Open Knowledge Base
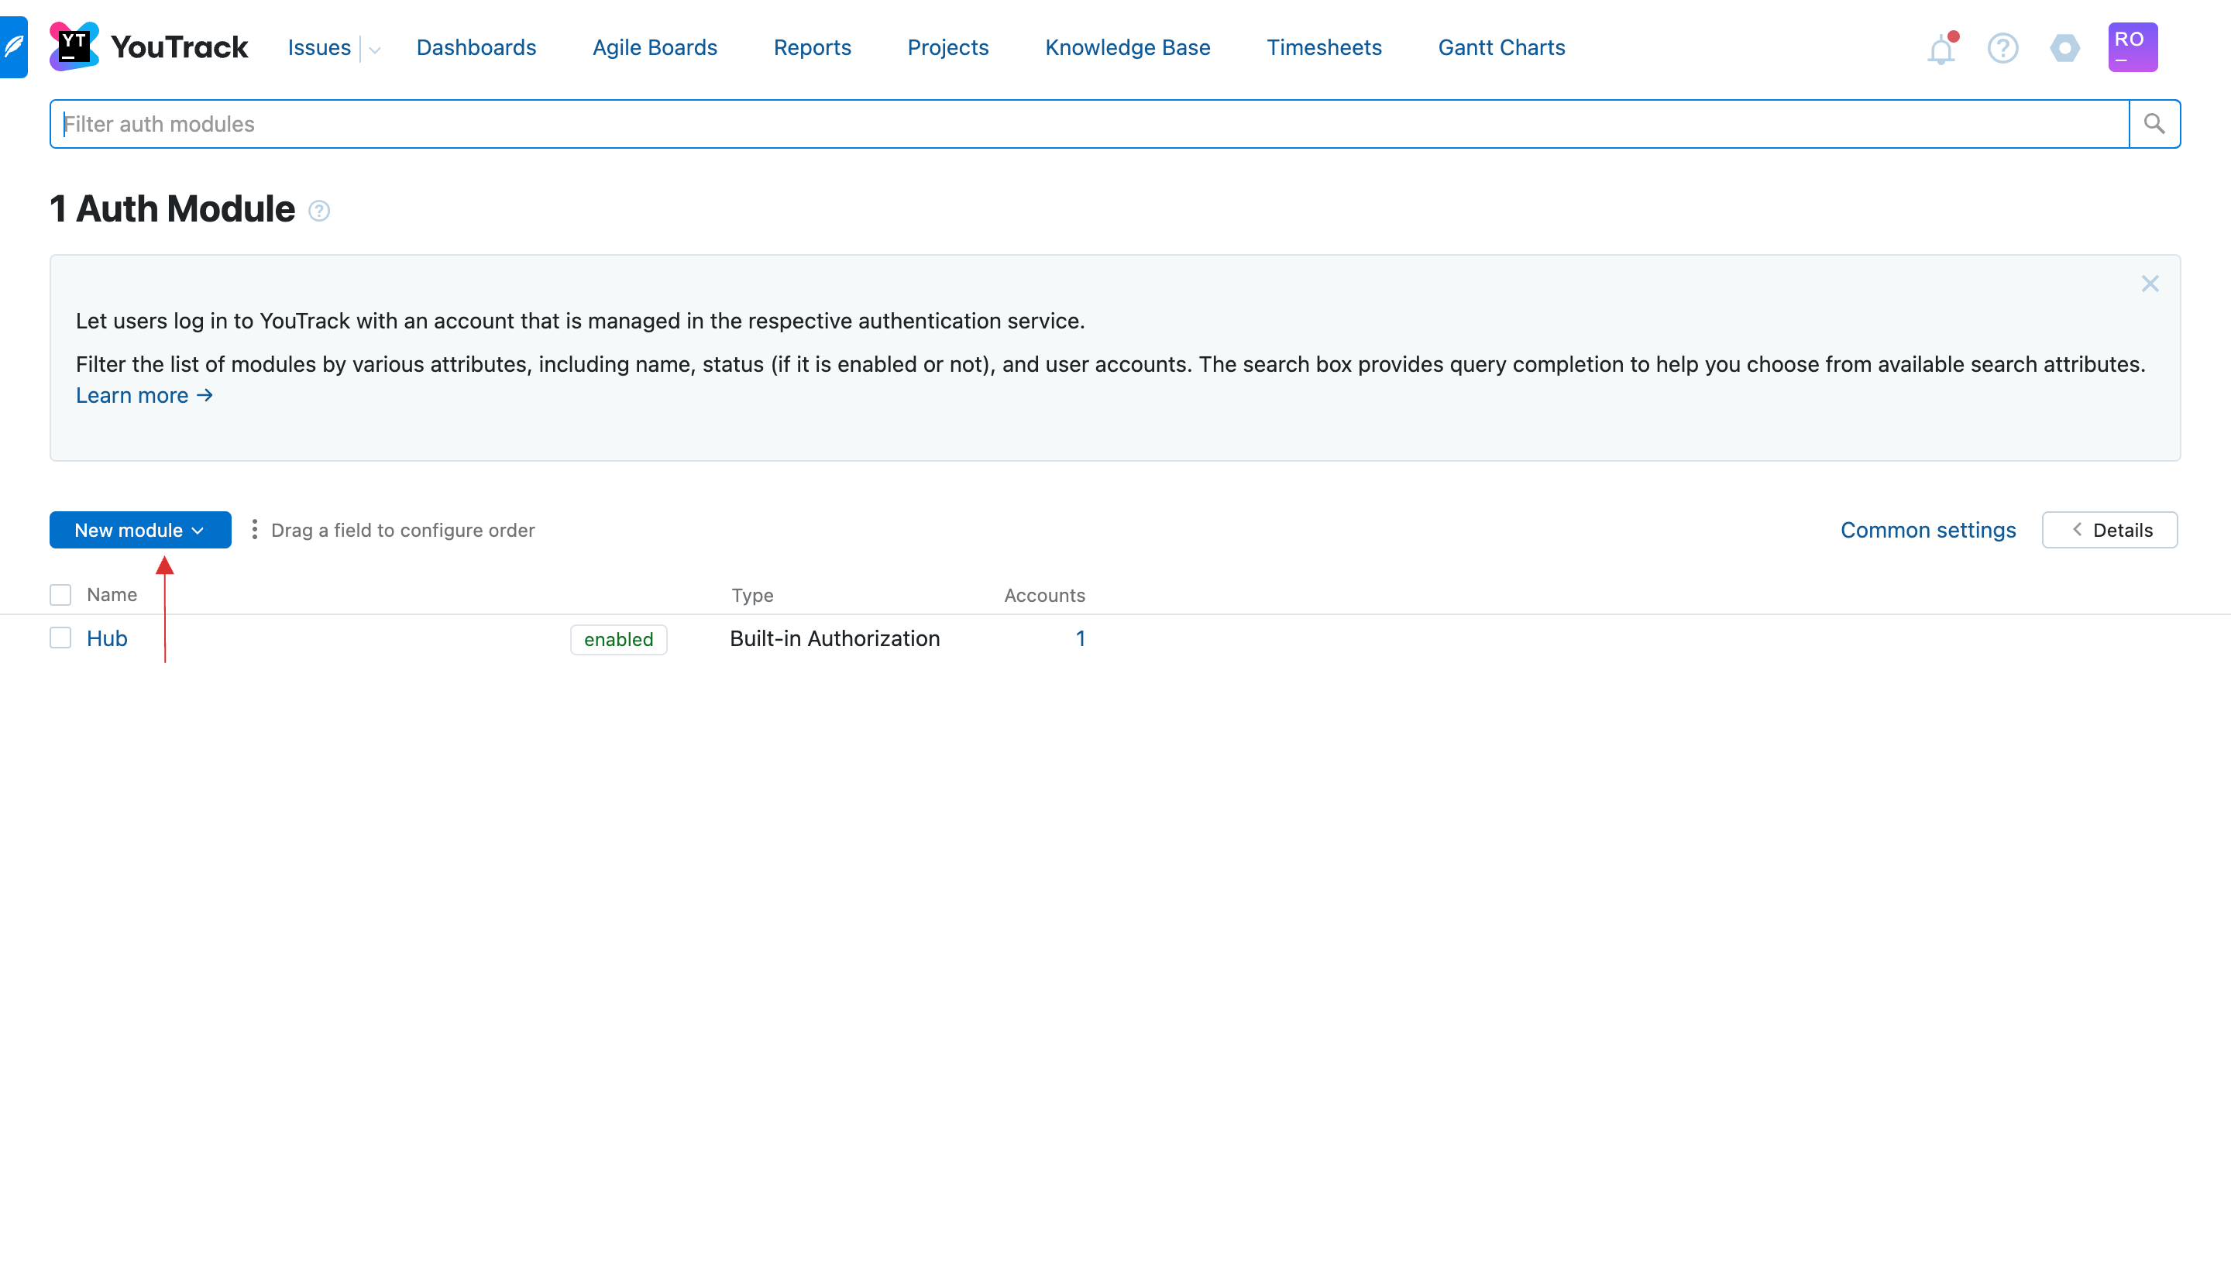 [x=1127, y=47]
